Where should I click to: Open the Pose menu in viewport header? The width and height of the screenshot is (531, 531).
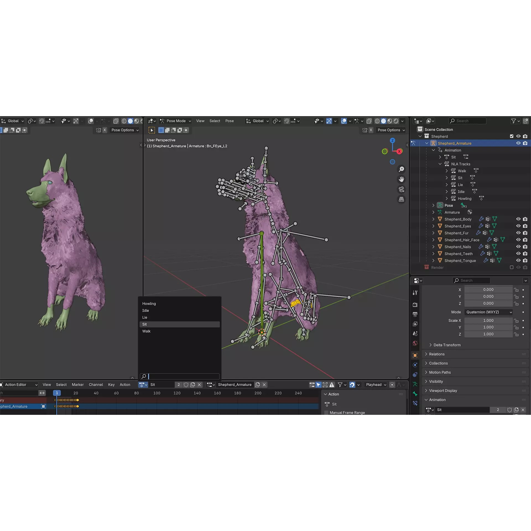click(x=230, y=121)
